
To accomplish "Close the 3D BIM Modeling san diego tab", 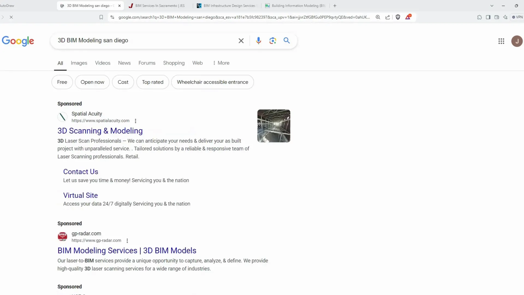I will click(119, 6).
